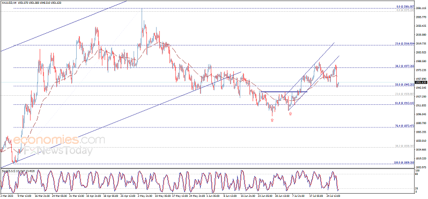Click the Fibonacci label 0.0 @ 2081.057

click(x=405, y=6)
